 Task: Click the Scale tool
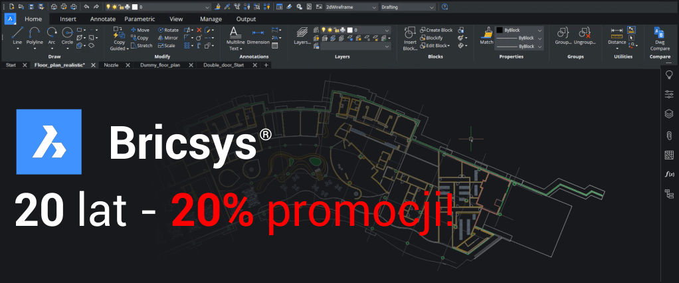(x=167, y=45)
